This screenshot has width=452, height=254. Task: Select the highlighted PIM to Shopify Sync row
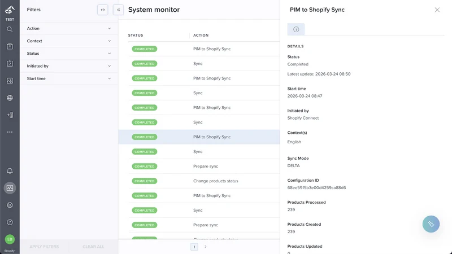(199, 137)
